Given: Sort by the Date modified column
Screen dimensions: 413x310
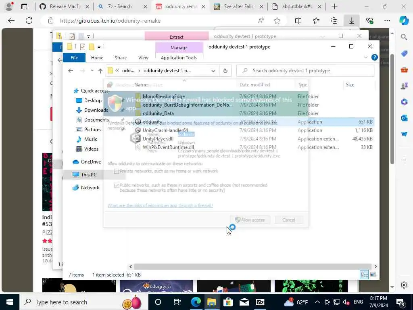Looking at the screenshot, I should pyautogui.click(x=254, y=85).
